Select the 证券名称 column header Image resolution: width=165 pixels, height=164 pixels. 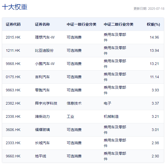[x=42, y=24]
